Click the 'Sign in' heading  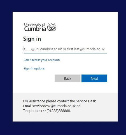click(x=32, y=39)
